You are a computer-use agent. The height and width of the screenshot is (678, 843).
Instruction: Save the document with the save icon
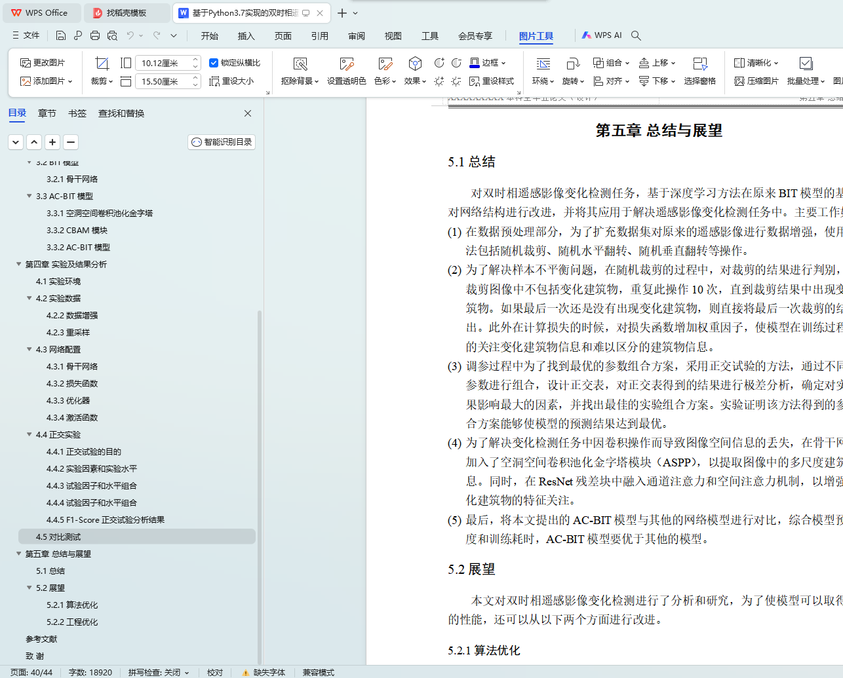[61, 35]
